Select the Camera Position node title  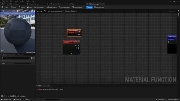[x=73, y=31]
